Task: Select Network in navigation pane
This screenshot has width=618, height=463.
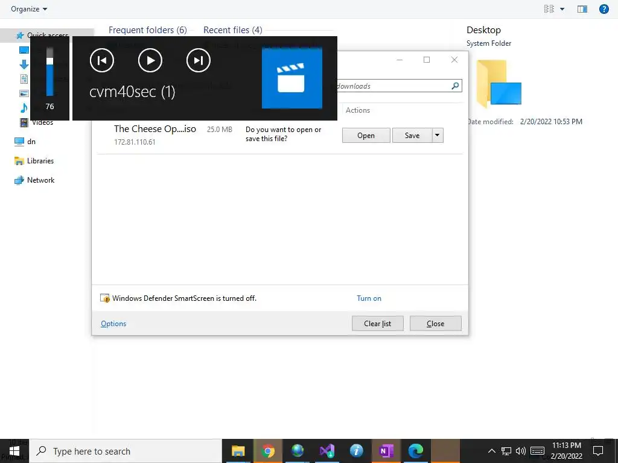Action: coord(34,180)
